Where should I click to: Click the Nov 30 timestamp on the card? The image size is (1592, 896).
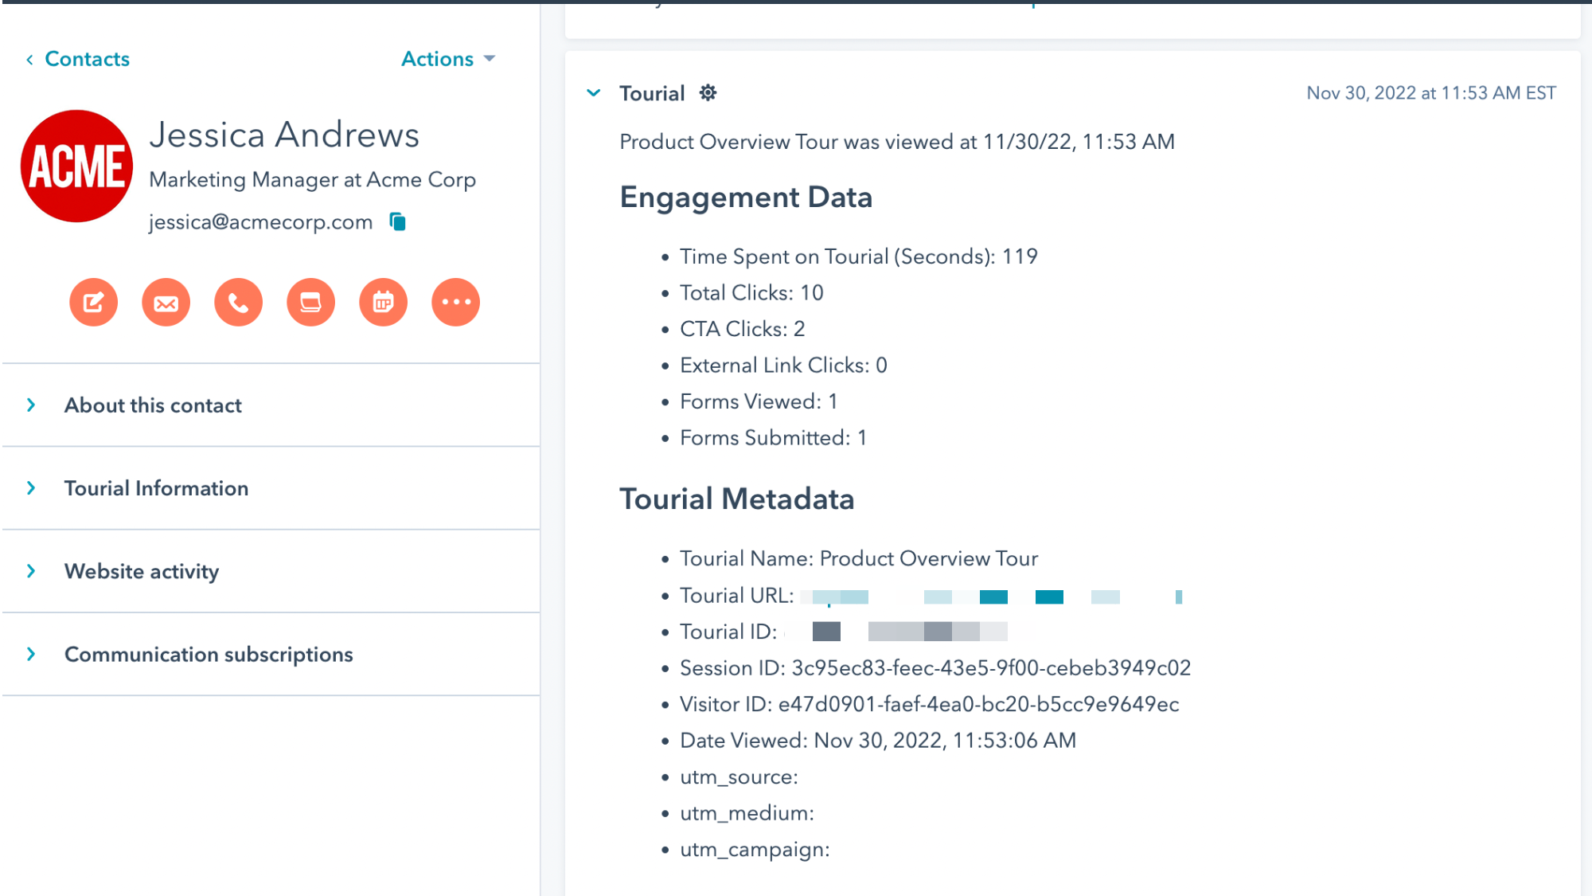(1430, 92)
